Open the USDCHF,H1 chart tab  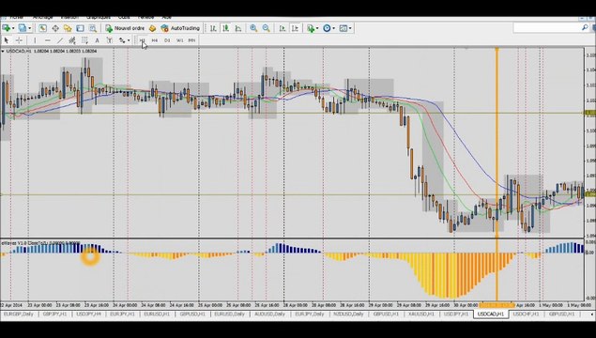(x=527, y=314)
